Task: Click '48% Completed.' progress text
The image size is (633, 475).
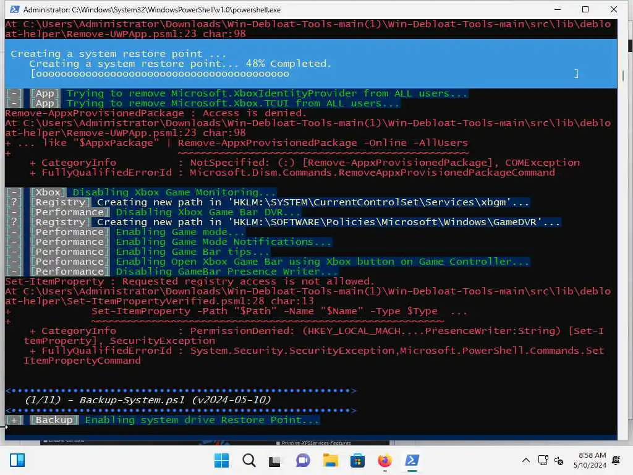Action: click(x=288, y=64)
